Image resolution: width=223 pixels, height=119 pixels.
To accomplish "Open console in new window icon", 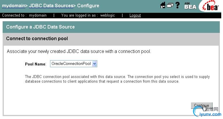I will pyautogui.click(x=170, y=5).
